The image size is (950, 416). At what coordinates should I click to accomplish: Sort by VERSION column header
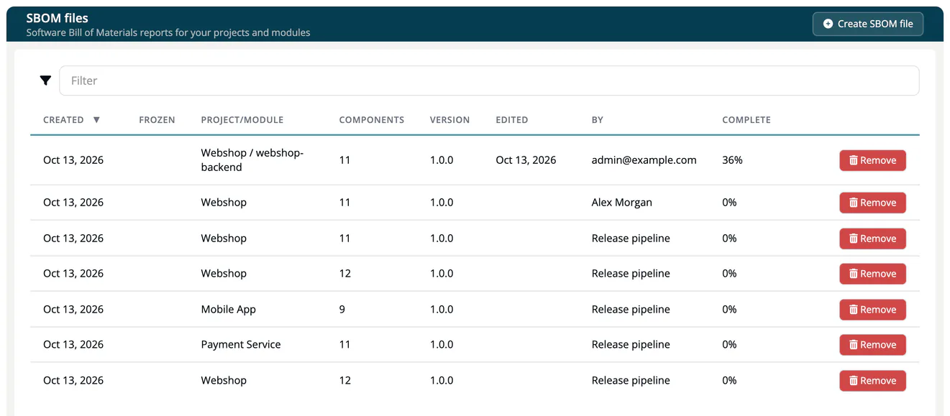(x=449, y=120)
